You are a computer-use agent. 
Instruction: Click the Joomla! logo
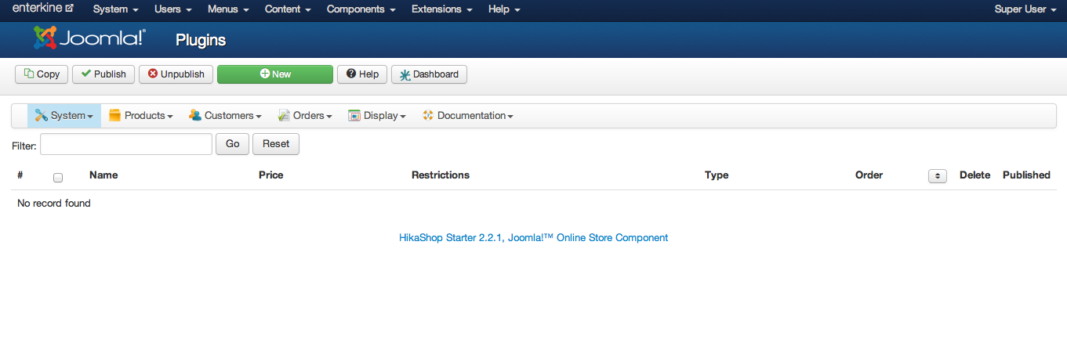click(x=89, y=38)
